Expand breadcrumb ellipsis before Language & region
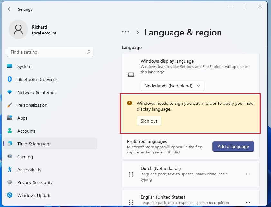271x207 pixels. pyautogui.click(x=126, y=32)
